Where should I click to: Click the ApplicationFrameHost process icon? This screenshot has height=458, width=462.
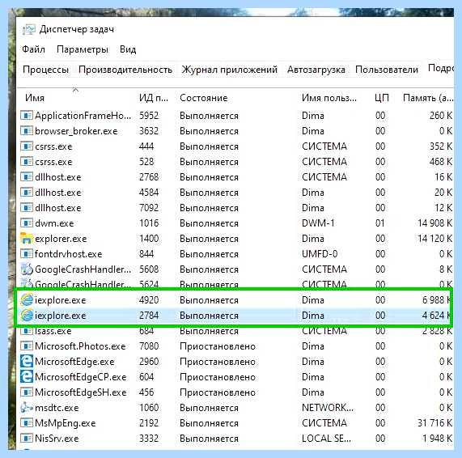27,115
